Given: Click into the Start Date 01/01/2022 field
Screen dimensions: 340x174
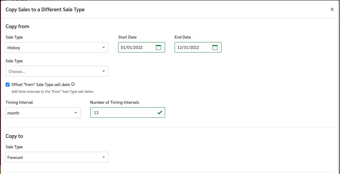Looking at the screenshot, I should (x=135, y=47).
